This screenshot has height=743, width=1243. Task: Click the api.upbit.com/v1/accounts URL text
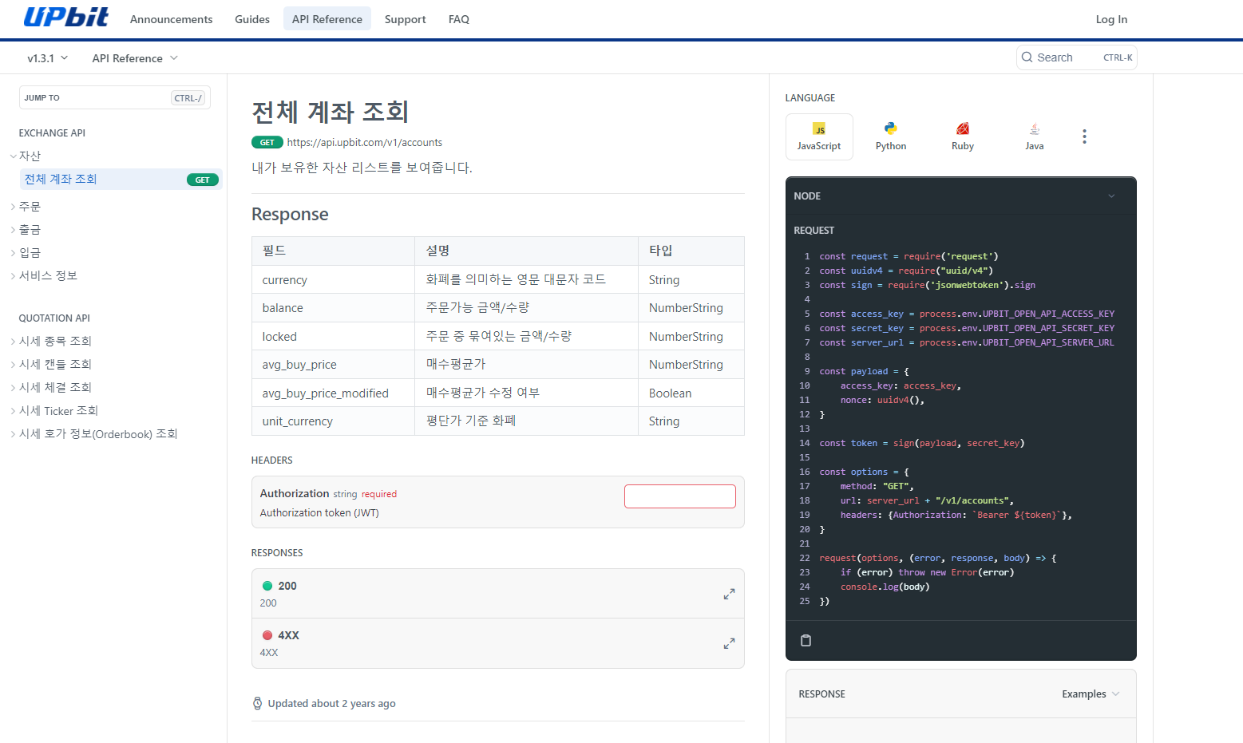pos(365,142)
